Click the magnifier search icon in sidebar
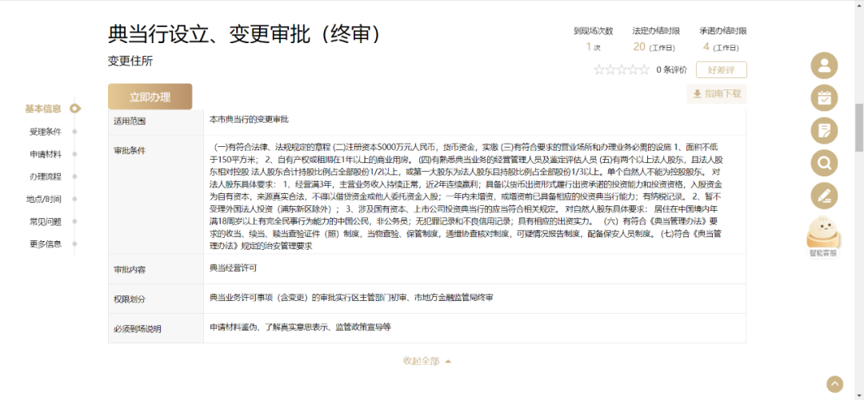 pyautogui.click(x=824, y=164)
